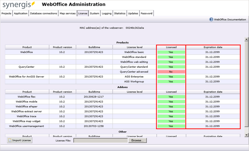
Task: Click the scrollbar up arrow
Action: (x=246, y=39)
